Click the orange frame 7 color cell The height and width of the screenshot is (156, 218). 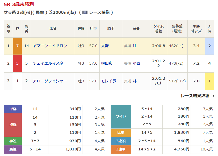click(x=17, y=46)
